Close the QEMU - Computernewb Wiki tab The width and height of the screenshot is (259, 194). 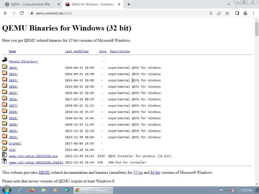[58, 5]
